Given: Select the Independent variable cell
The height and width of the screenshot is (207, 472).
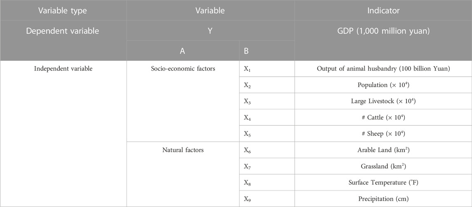Looking at the screenshot, I should 63,133.
